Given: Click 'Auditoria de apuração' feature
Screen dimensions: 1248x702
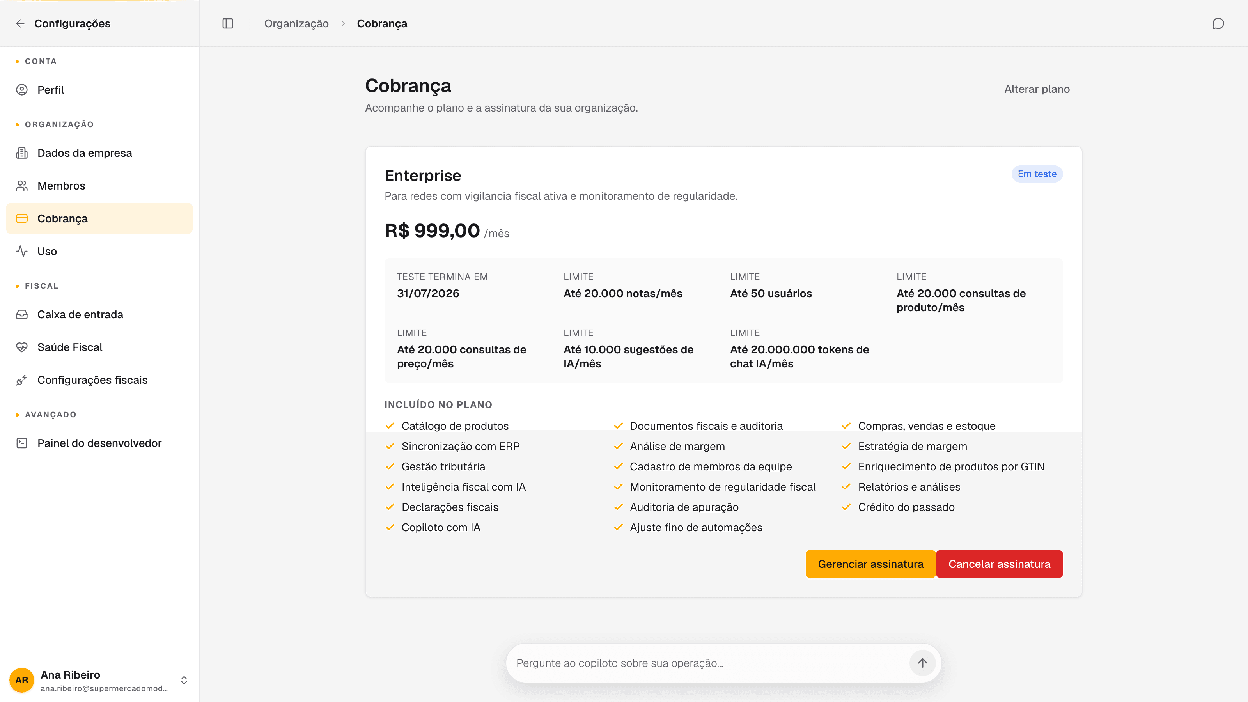Looking at the screenshot, I should pos(684,507).
